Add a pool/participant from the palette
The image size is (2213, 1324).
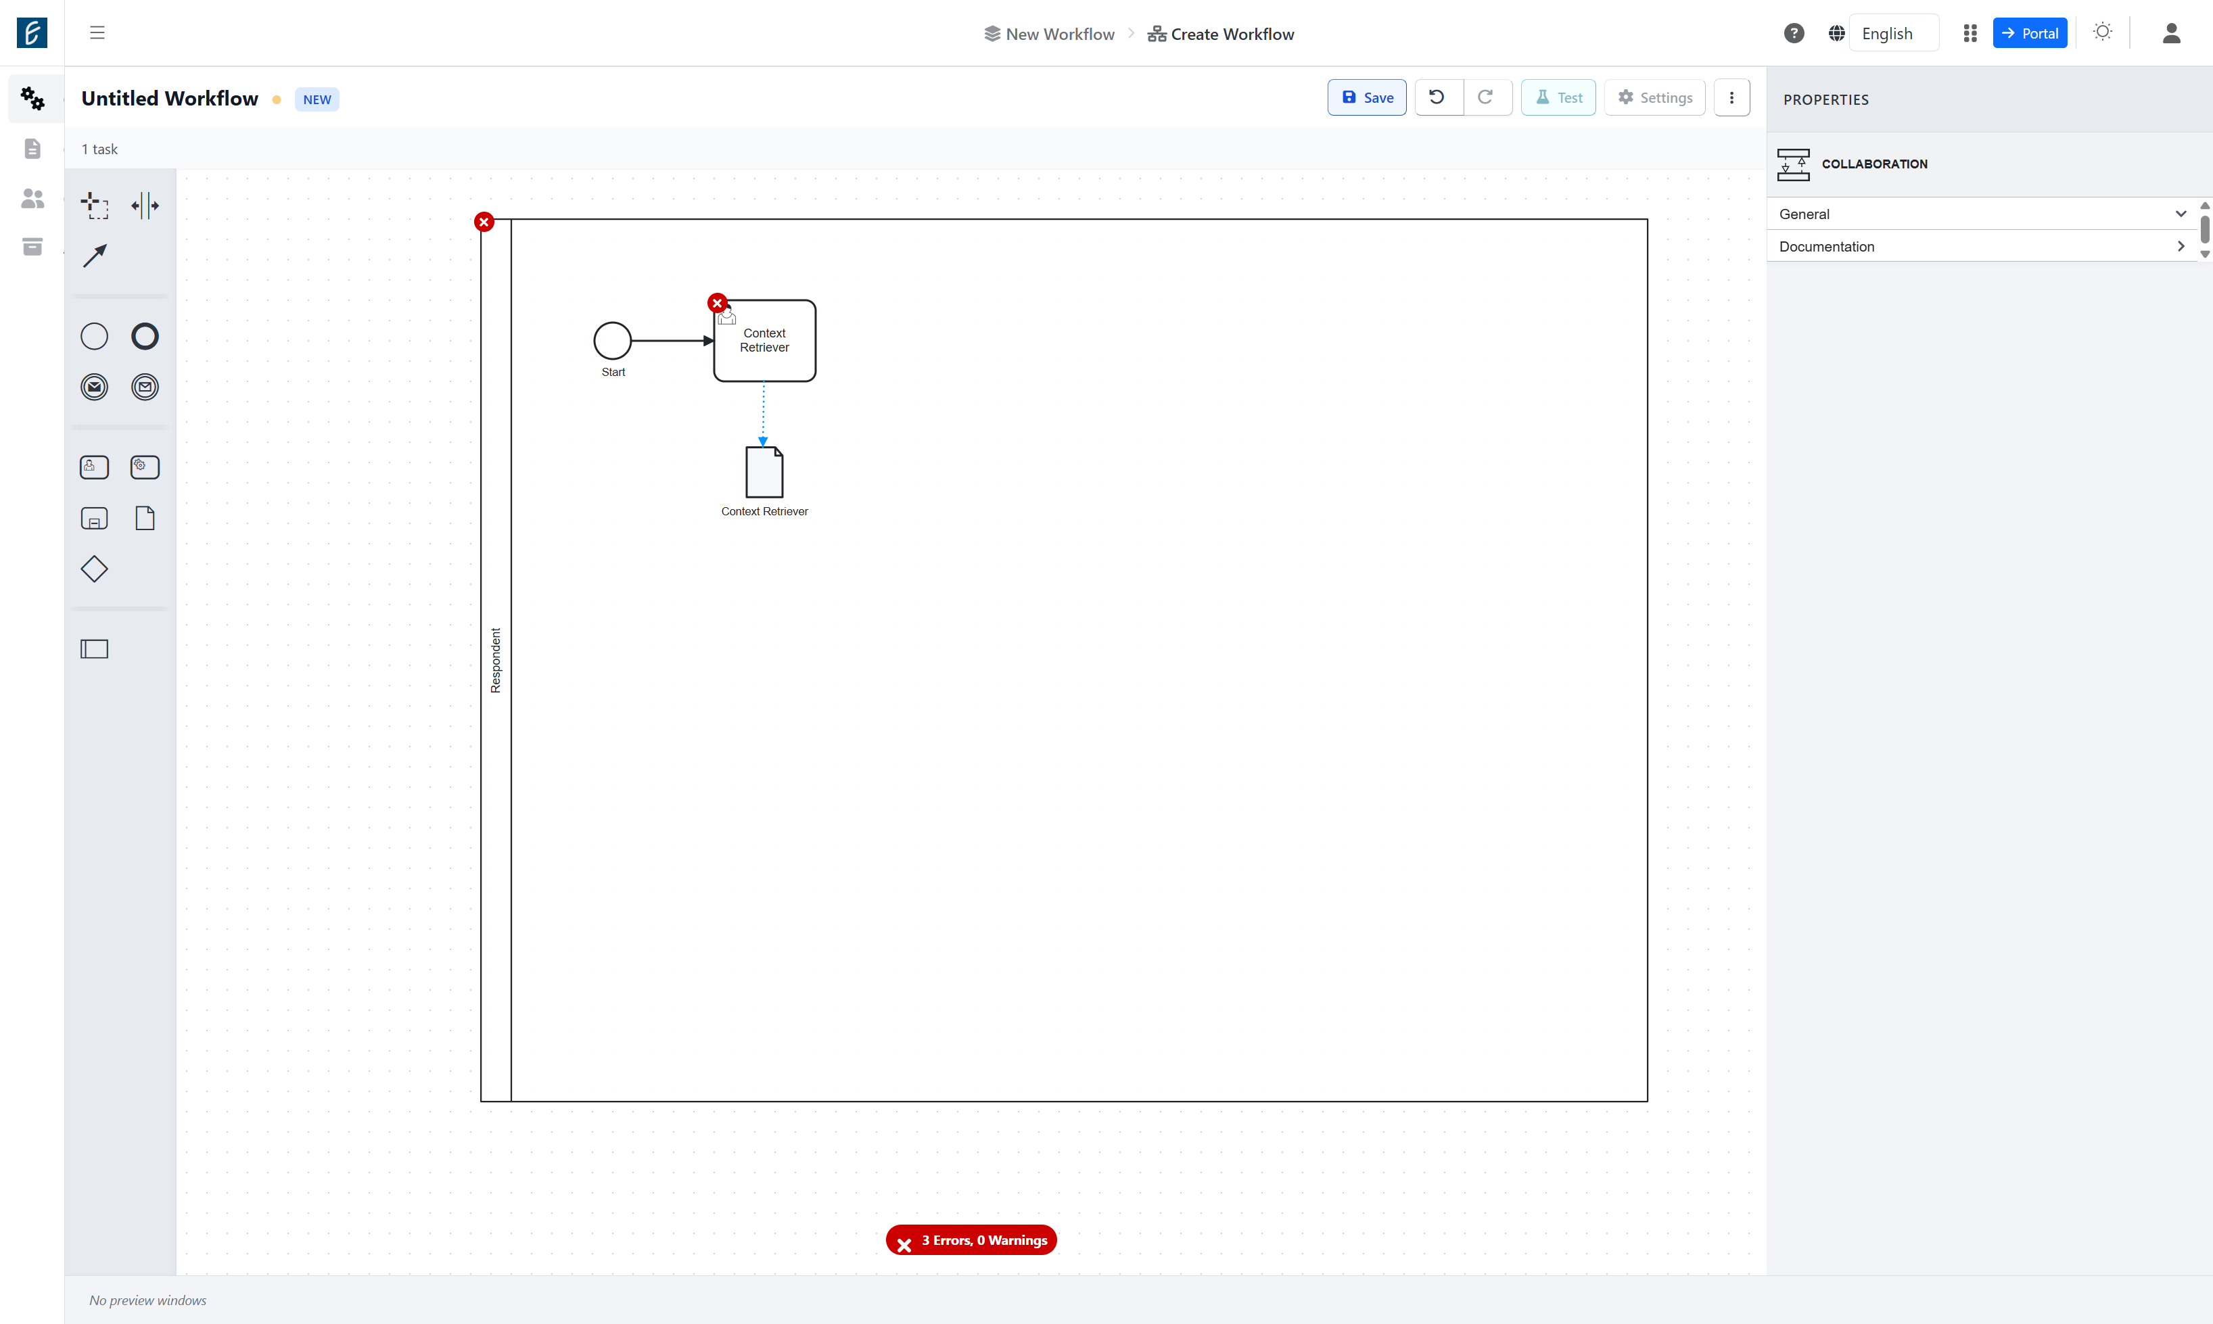pyautogui.click(x=95, y=648)
